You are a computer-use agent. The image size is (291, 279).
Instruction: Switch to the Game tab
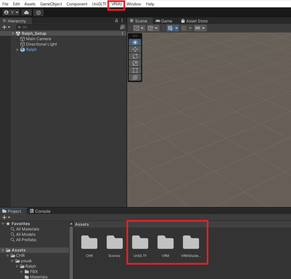click(164, 21)
